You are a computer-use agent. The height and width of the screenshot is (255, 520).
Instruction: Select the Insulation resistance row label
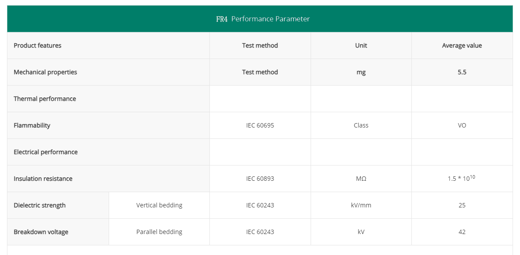(x=43, y=179)
